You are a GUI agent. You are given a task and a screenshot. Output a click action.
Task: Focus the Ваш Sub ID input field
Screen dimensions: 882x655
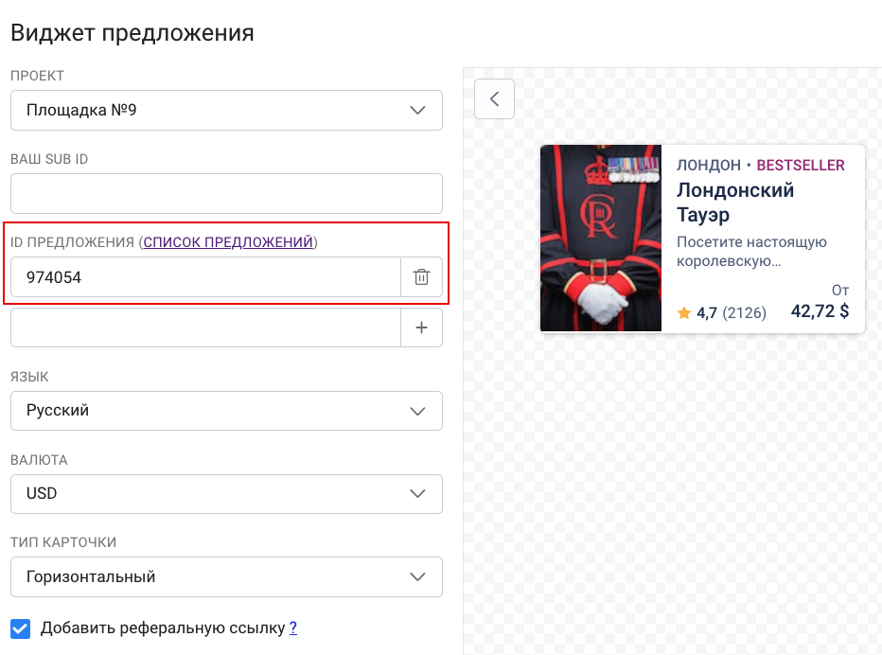click(226, 194)
